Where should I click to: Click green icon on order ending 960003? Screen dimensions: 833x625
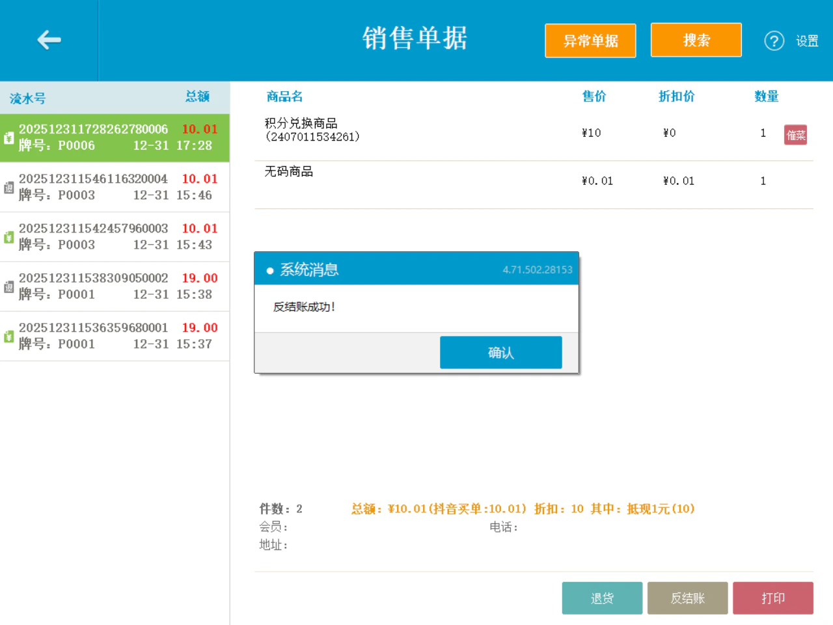(x=8, y=238)
